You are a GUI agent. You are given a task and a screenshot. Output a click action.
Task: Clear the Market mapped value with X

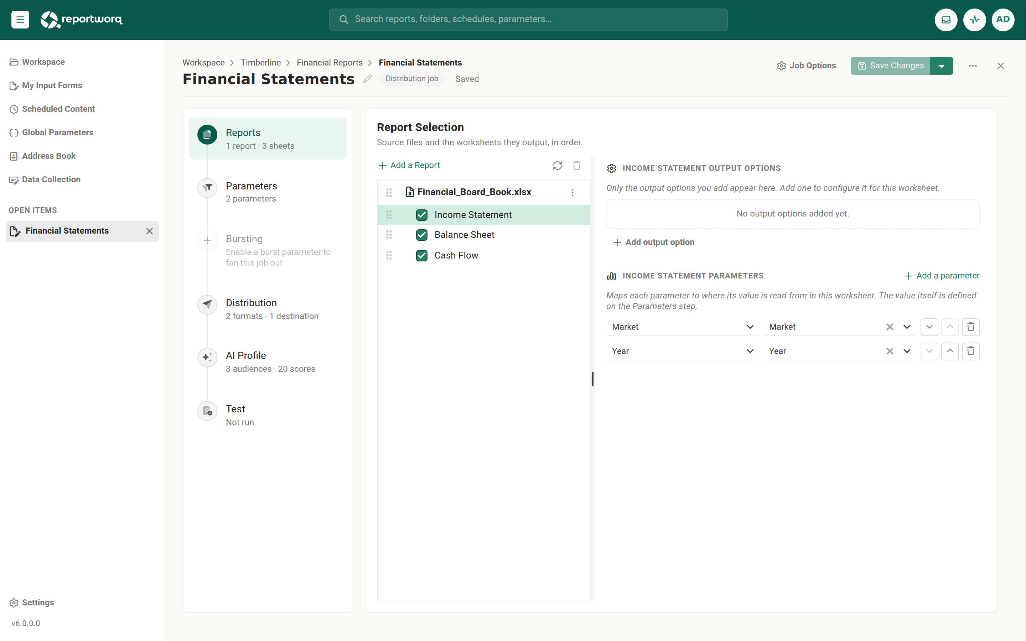tap(890, 327)
